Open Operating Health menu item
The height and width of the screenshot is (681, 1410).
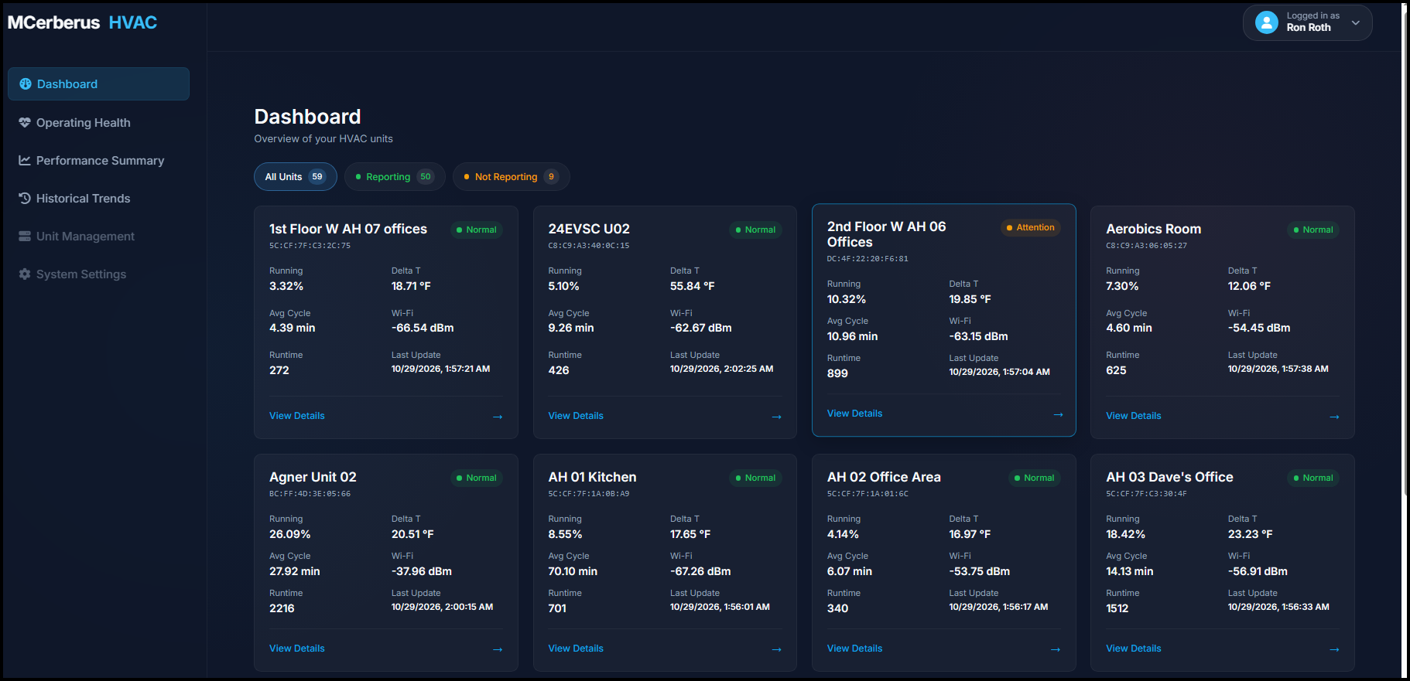click(98, 123)
